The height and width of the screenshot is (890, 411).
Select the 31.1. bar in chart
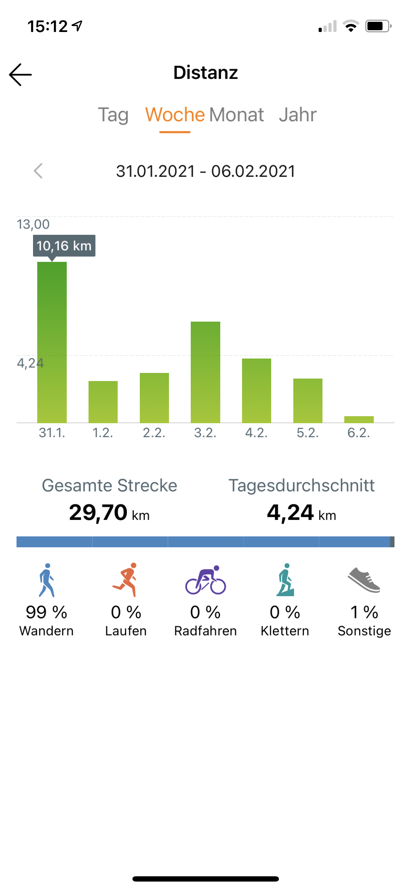pos(52,342)
